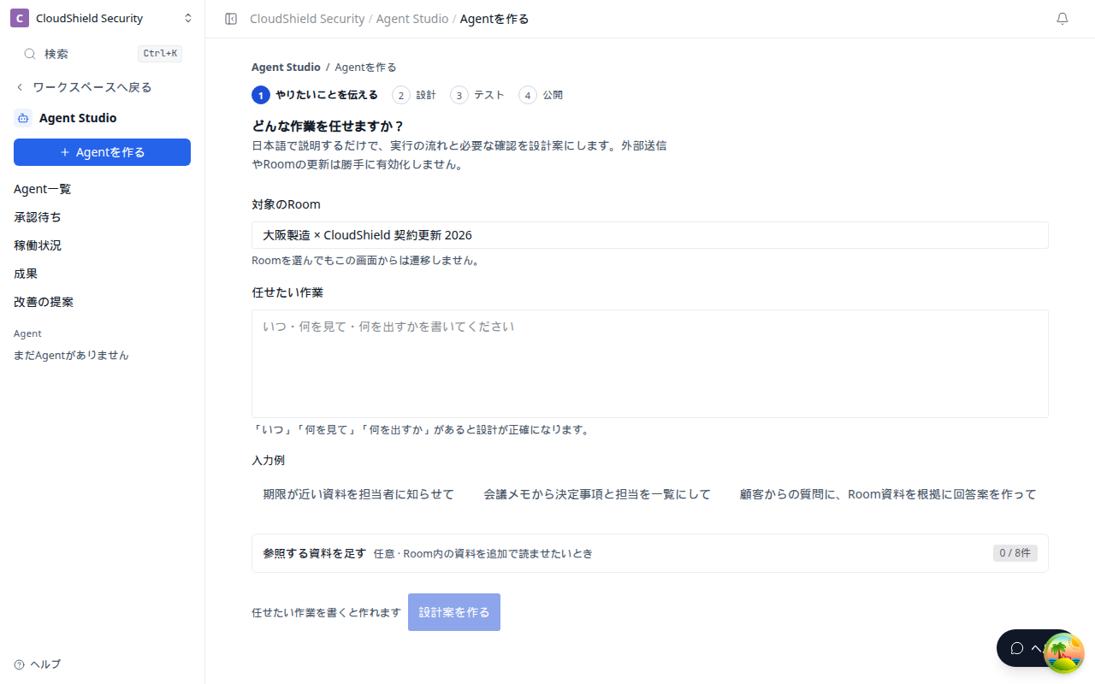Click the まだAgentがありません text

71,355
